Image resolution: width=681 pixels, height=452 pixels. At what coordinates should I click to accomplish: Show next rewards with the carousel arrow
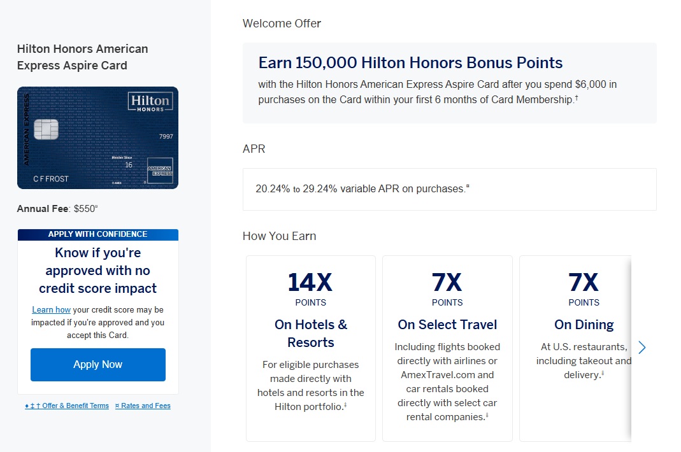click(x=642, y=348)
